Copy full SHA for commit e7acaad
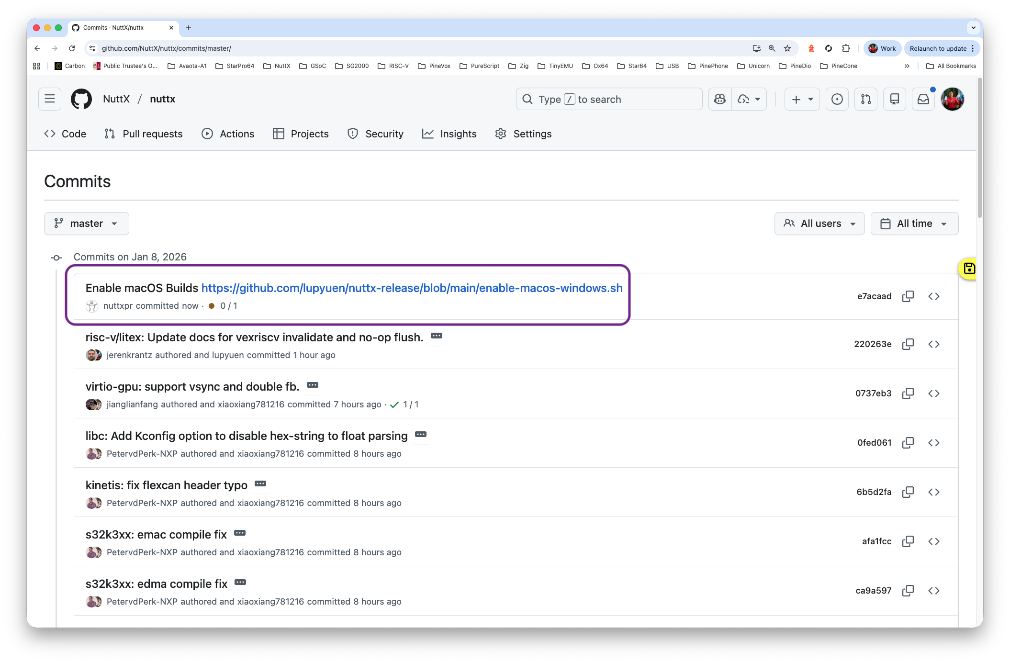 (908, 296)
